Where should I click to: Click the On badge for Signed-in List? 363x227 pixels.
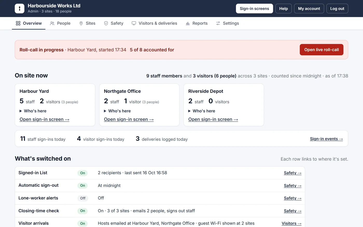pyautogui.click(x=82, y=173)
